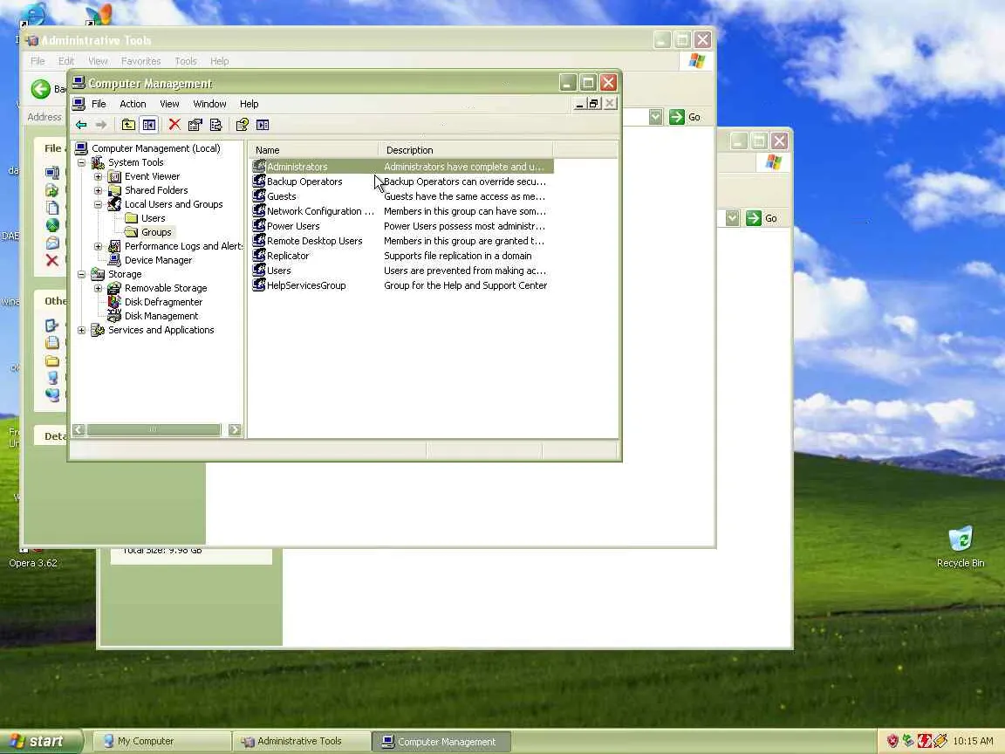
Task: Click the Shared Folders icon in tree
Action: (x=115, y=190)
